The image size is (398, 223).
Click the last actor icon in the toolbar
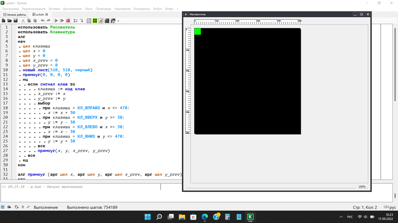tap(113, 20)
